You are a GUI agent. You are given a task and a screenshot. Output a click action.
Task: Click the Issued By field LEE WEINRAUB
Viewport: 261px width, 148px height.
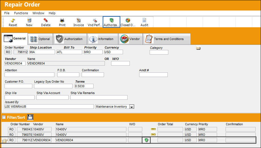(x=49, y=107)
